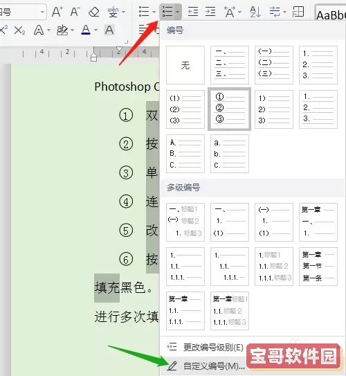Click the AaBb style preview
Viewport: 346px width, 376px height.
click(331, 15)
